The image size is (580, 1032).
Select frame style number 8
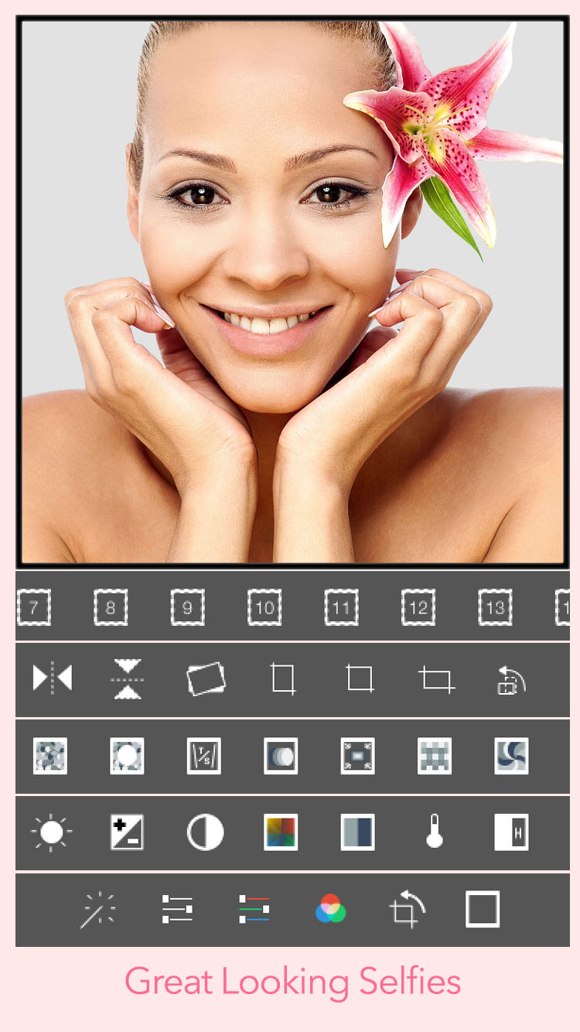point(111,607)
